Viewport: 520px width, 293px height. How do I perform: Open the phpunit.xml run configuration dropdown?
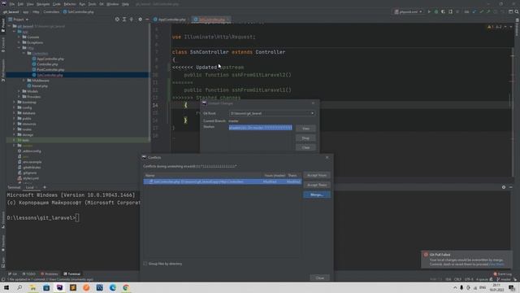(x=408, y=11)
